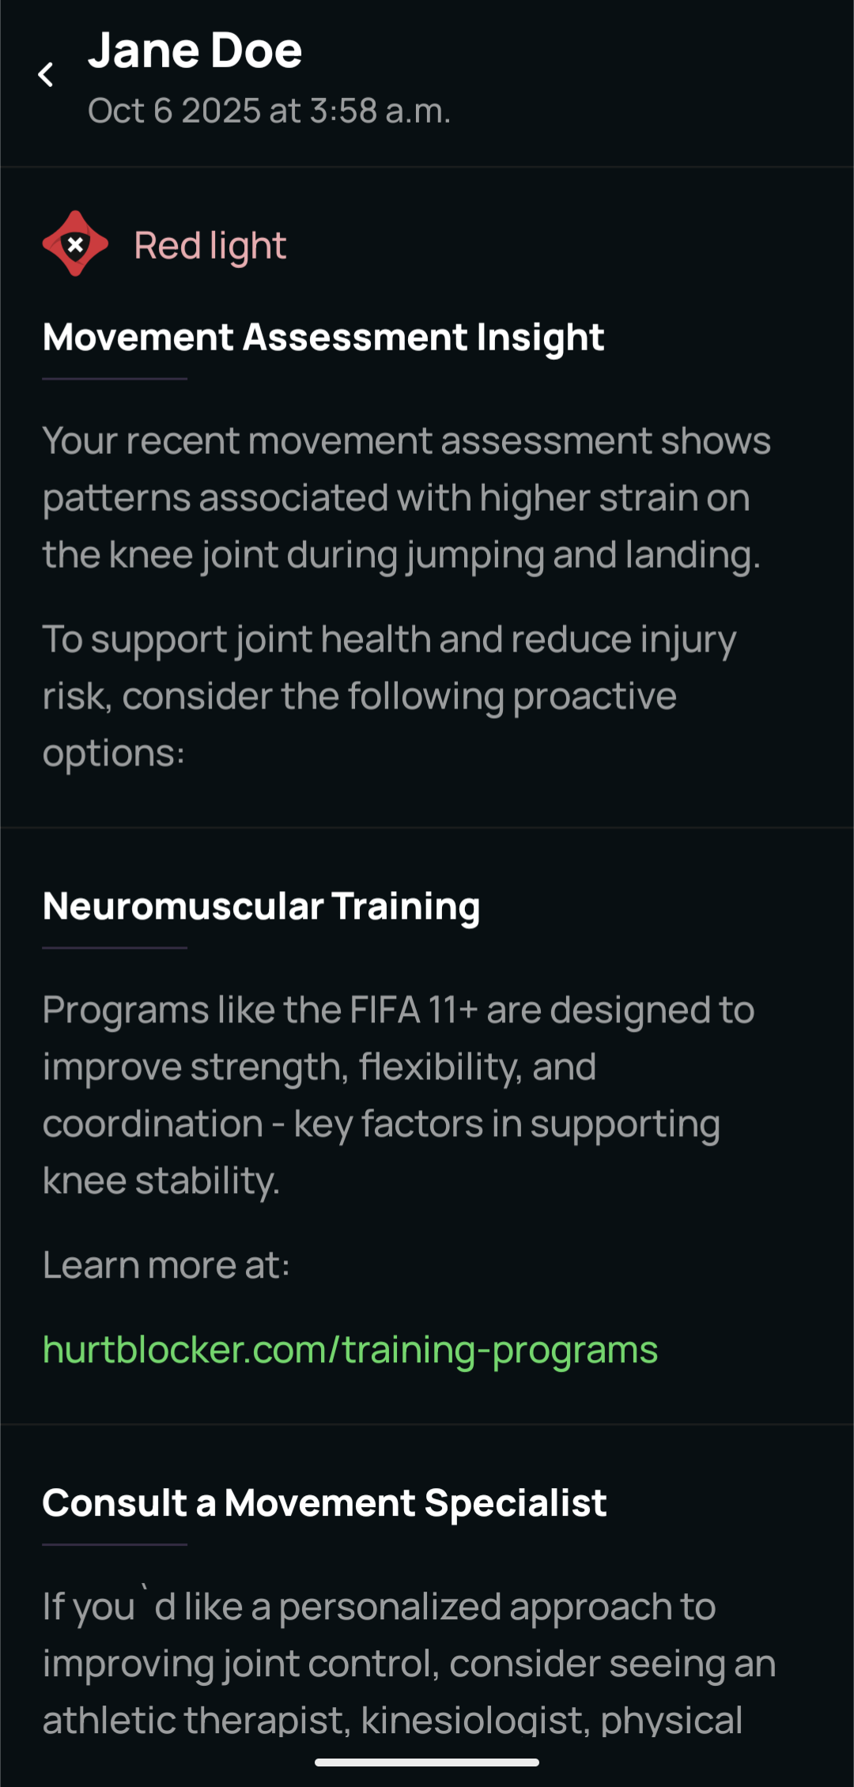Select the "Neuromuscular Training" heading

(x=261, y=906)
